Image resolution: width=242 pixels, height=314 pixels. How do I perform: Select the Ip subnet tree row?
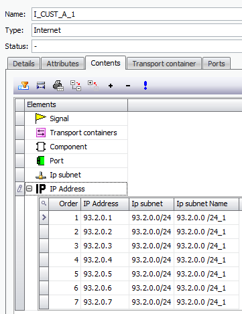76,175
